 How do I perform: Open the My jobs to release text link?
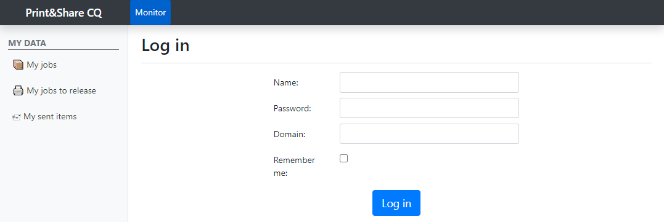coord(62,91)
